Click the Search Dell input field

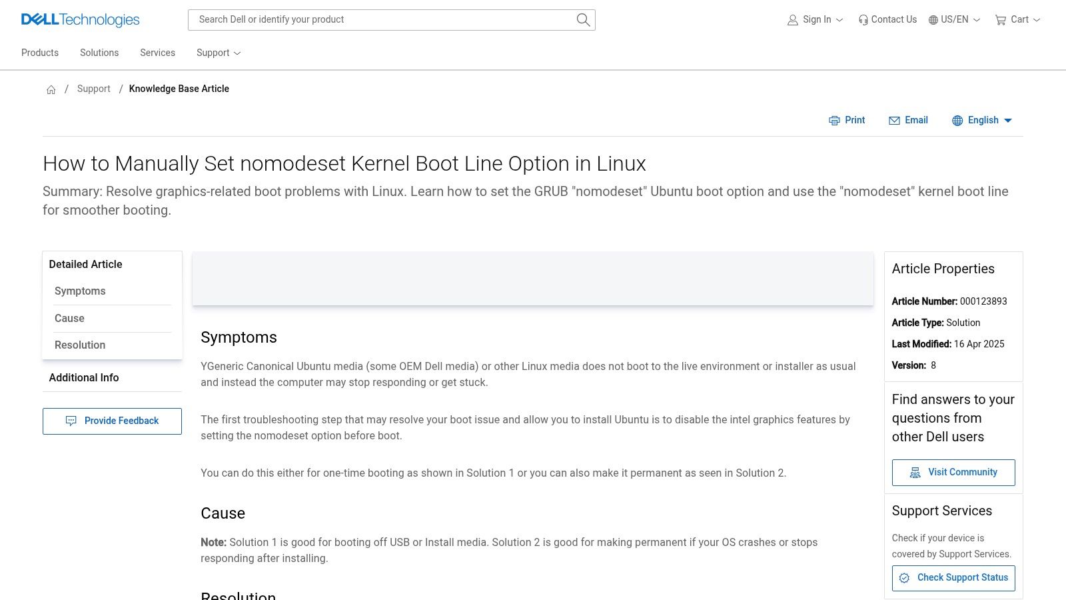(x=383, y=20)
